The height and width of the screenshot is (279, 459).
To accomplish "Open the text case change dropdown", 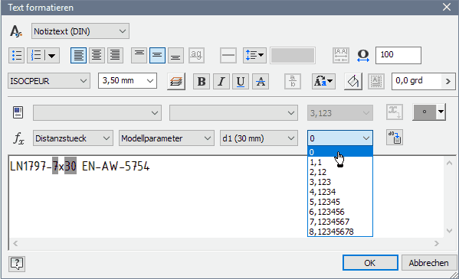I will click(323, 81).
